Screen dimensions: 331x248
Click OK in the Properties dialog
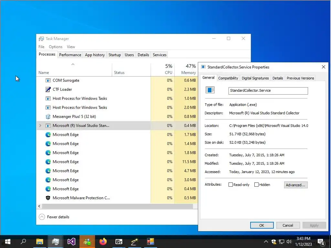pos(262,225)
